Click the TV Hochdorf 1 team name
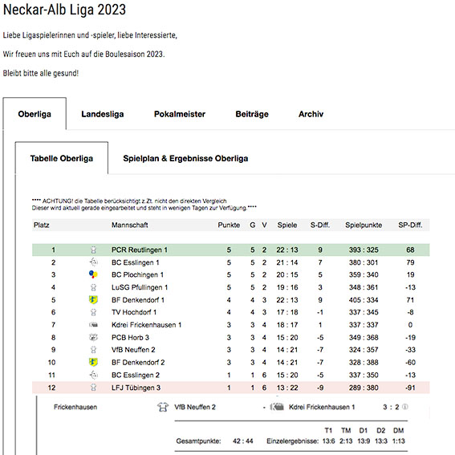This screenshot has width=455, height=455. (134, 312)
